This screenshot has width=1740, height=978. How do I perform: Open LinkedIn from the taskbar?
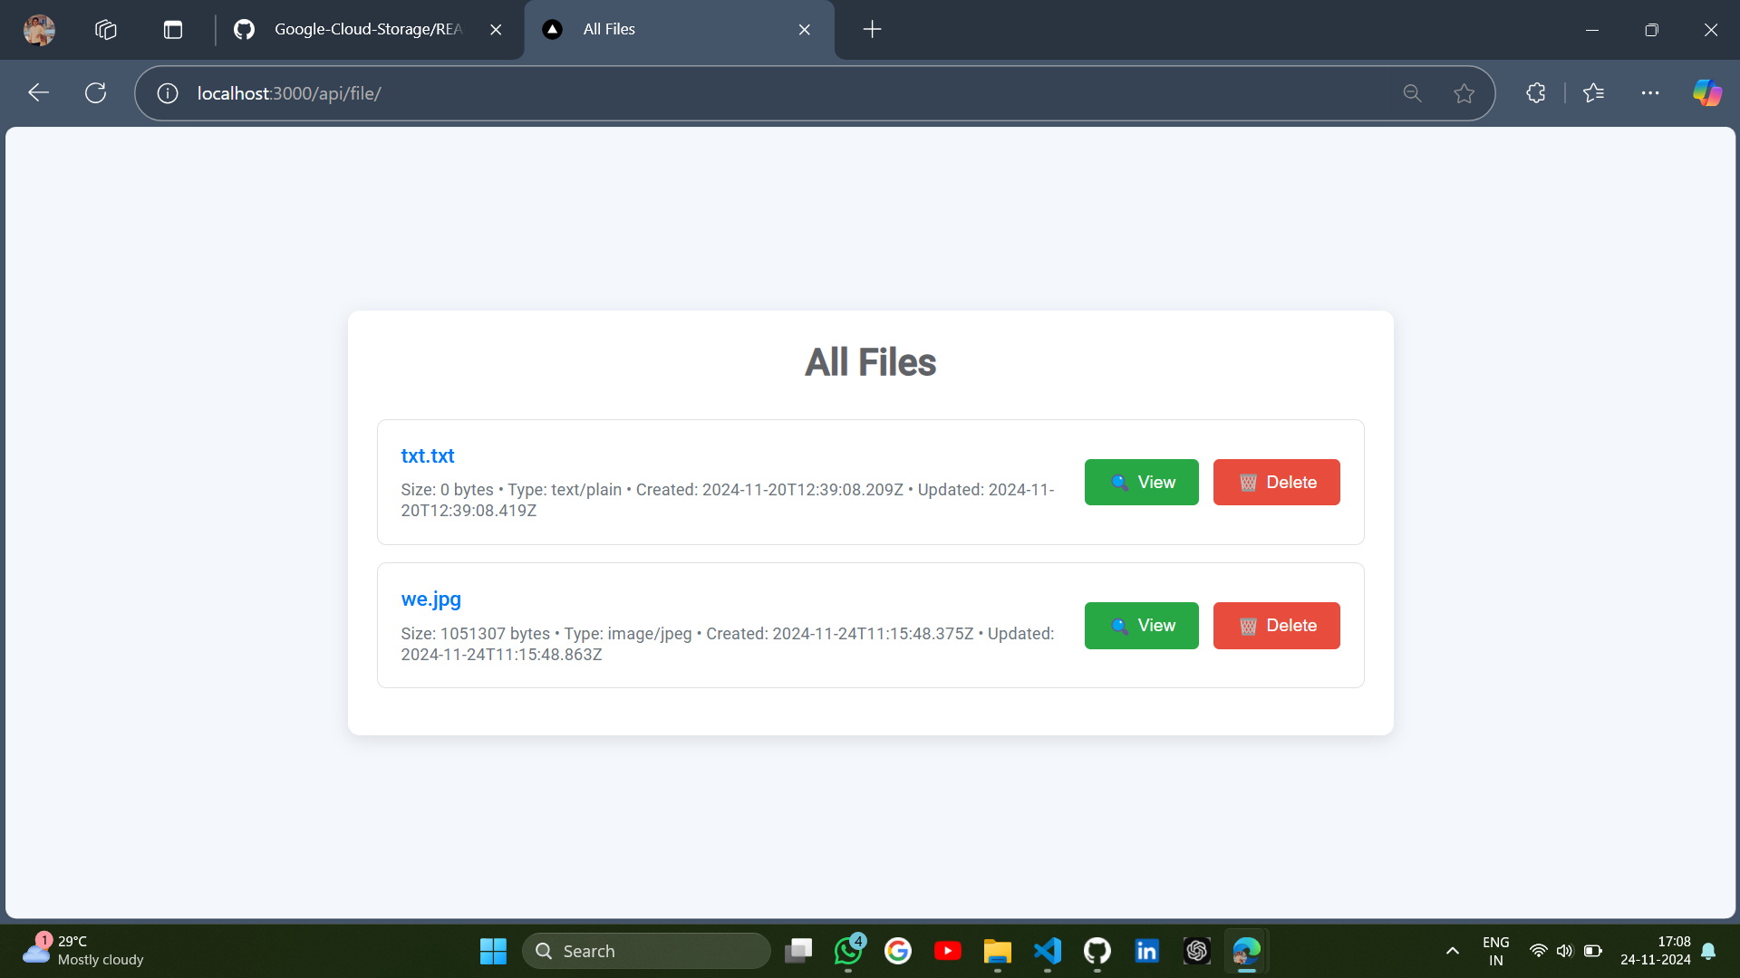1147,951
